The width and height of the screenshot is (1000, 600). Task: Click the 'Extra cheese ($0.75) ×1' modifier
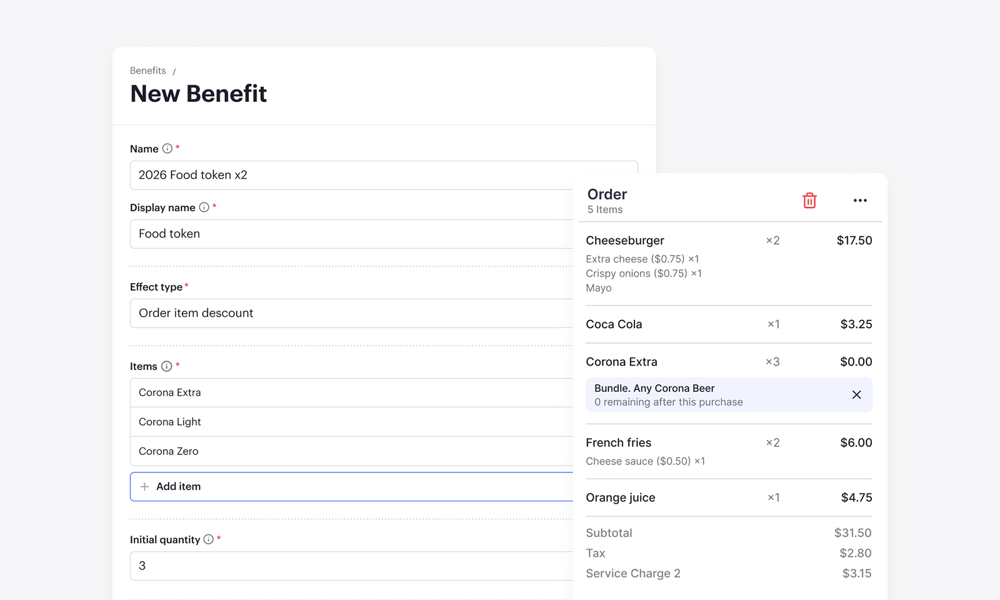642,259
